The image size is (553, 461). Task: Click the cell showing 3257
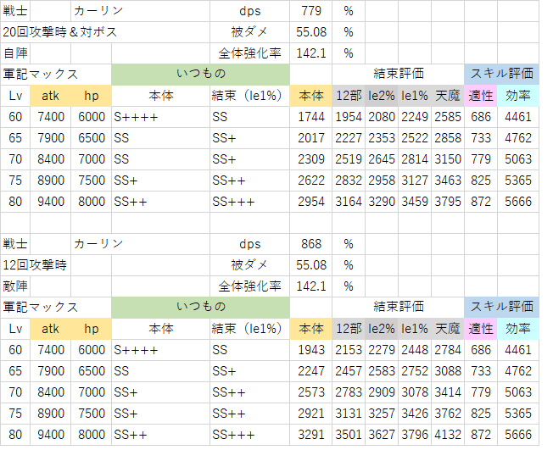point(382,414)
